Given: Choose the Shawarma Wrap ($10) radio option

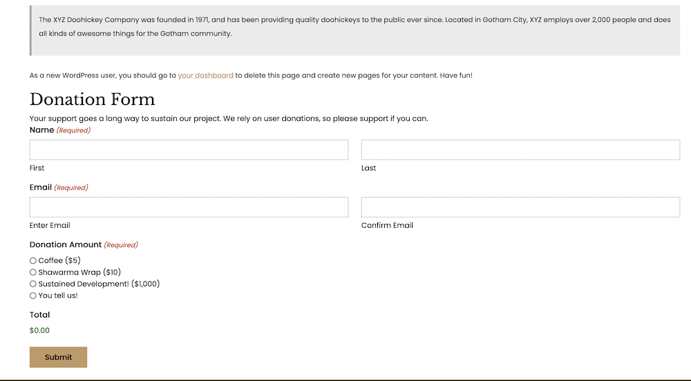Looking at the screenshot, I should pyautogui.click(x=33, y=273).
